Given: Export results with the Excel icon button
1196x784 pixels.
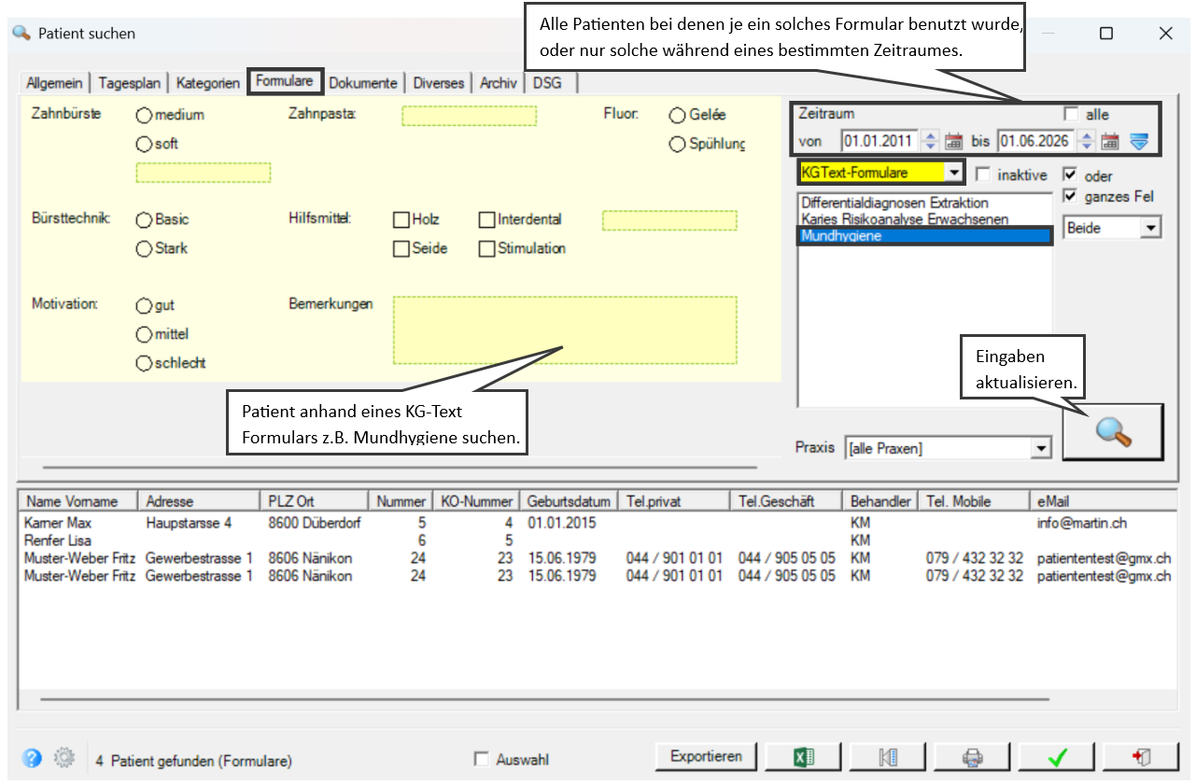Looking at the screenshot, I should 807,757.
